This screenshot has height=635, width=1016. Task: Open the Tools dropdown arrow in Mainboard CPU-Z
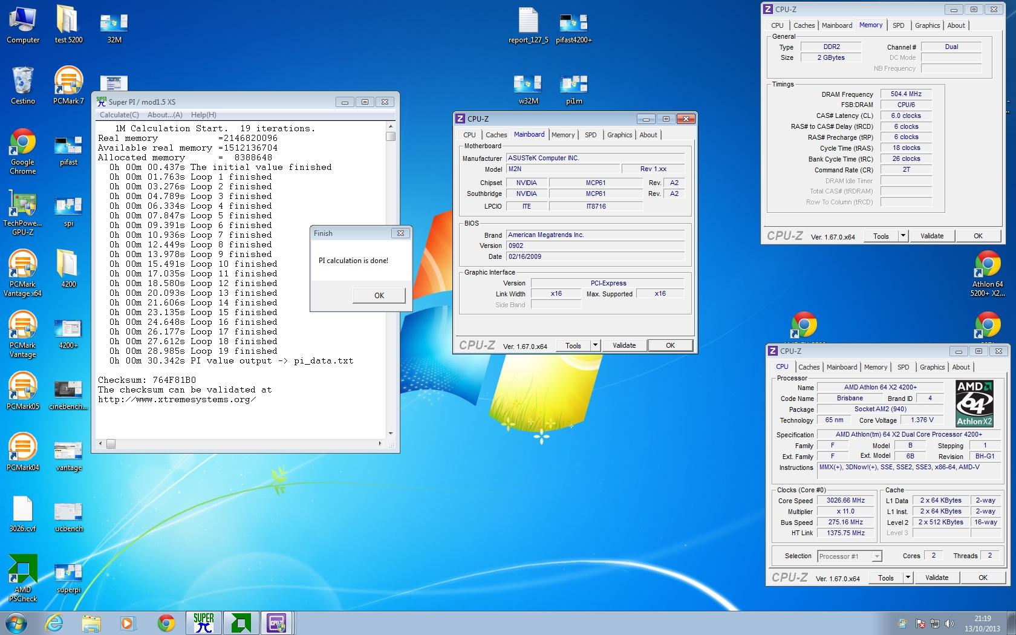[x=595, y=345]
